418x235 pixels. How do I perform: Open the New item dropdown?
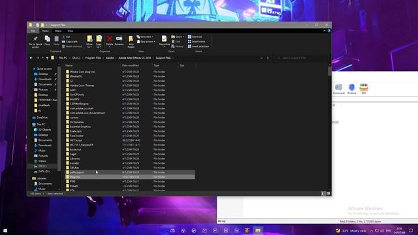145,37
